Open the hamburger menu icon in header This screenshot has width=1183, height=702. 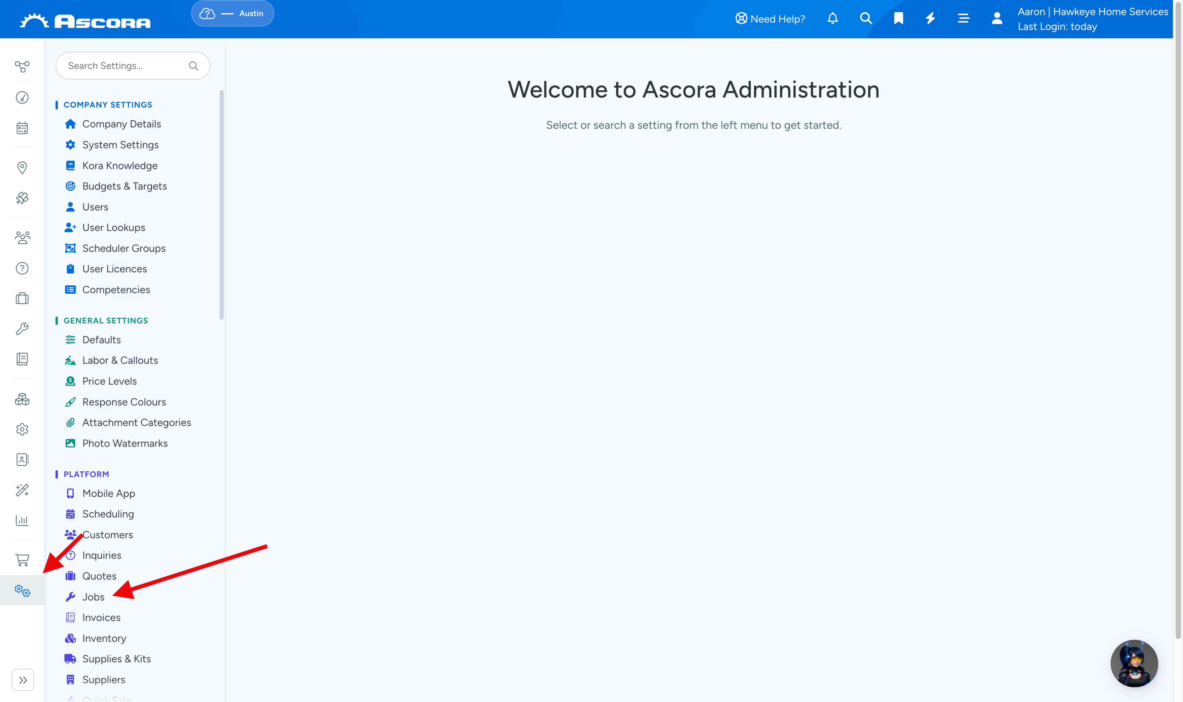[x=963, y=18]
